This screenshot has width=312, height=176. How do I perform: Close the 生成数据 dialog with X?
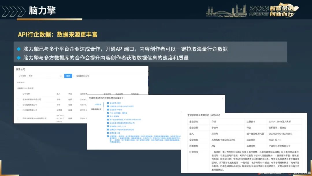[223, 98]
